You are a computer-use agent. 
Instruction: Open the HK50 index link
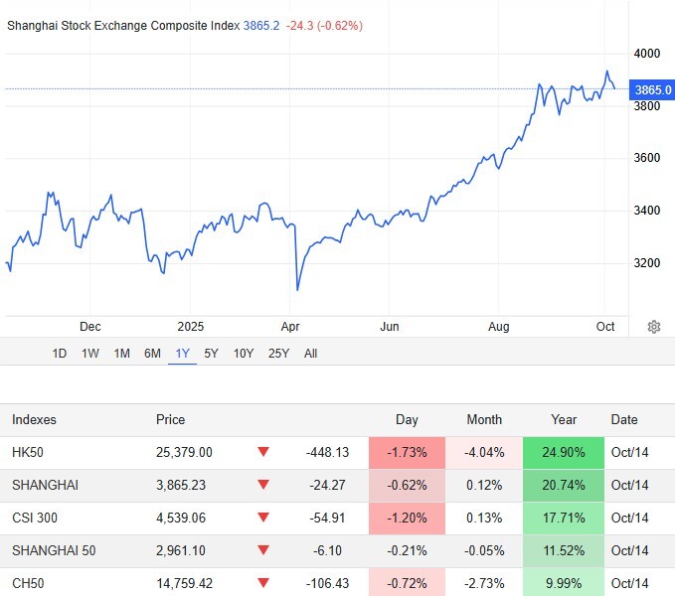29,452
